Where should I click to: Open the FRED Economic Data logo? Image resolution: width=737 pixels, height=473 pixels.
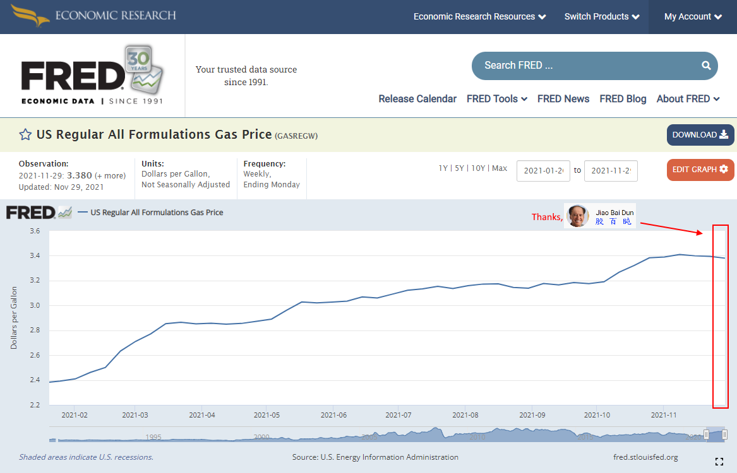pyautogui.click(x=92, y=75)
